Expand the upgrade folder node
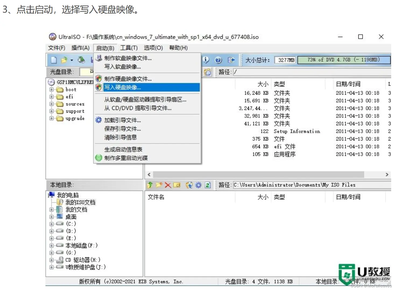 [51, 118]
